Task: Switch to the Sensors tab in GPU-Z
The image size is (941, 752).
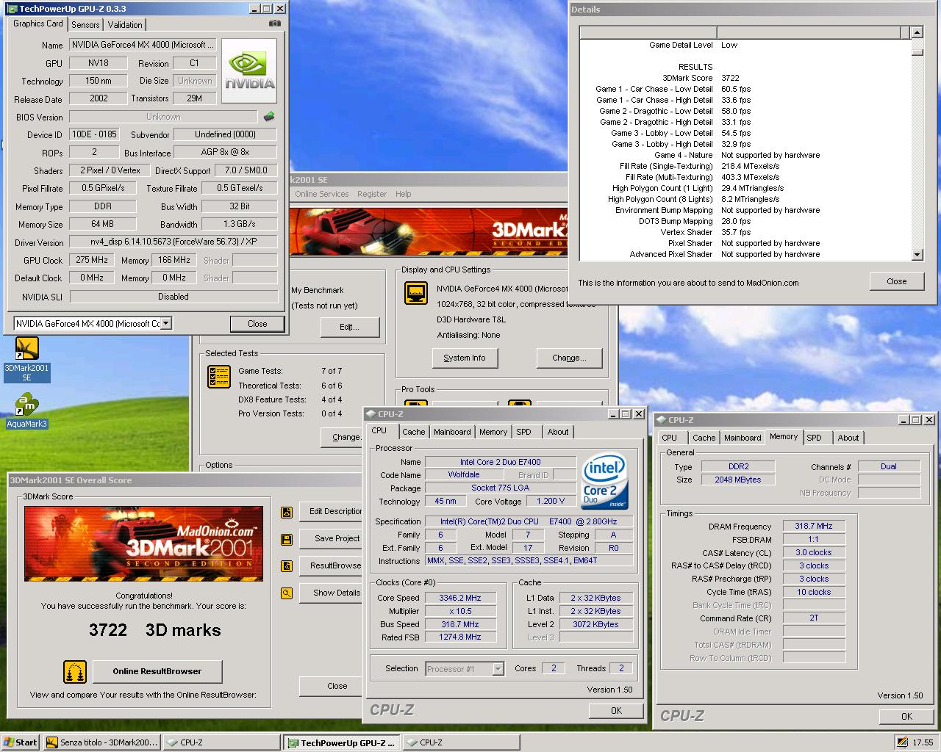Action: (85, 24)
